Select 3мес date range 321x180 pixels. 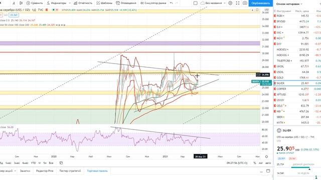17,163
